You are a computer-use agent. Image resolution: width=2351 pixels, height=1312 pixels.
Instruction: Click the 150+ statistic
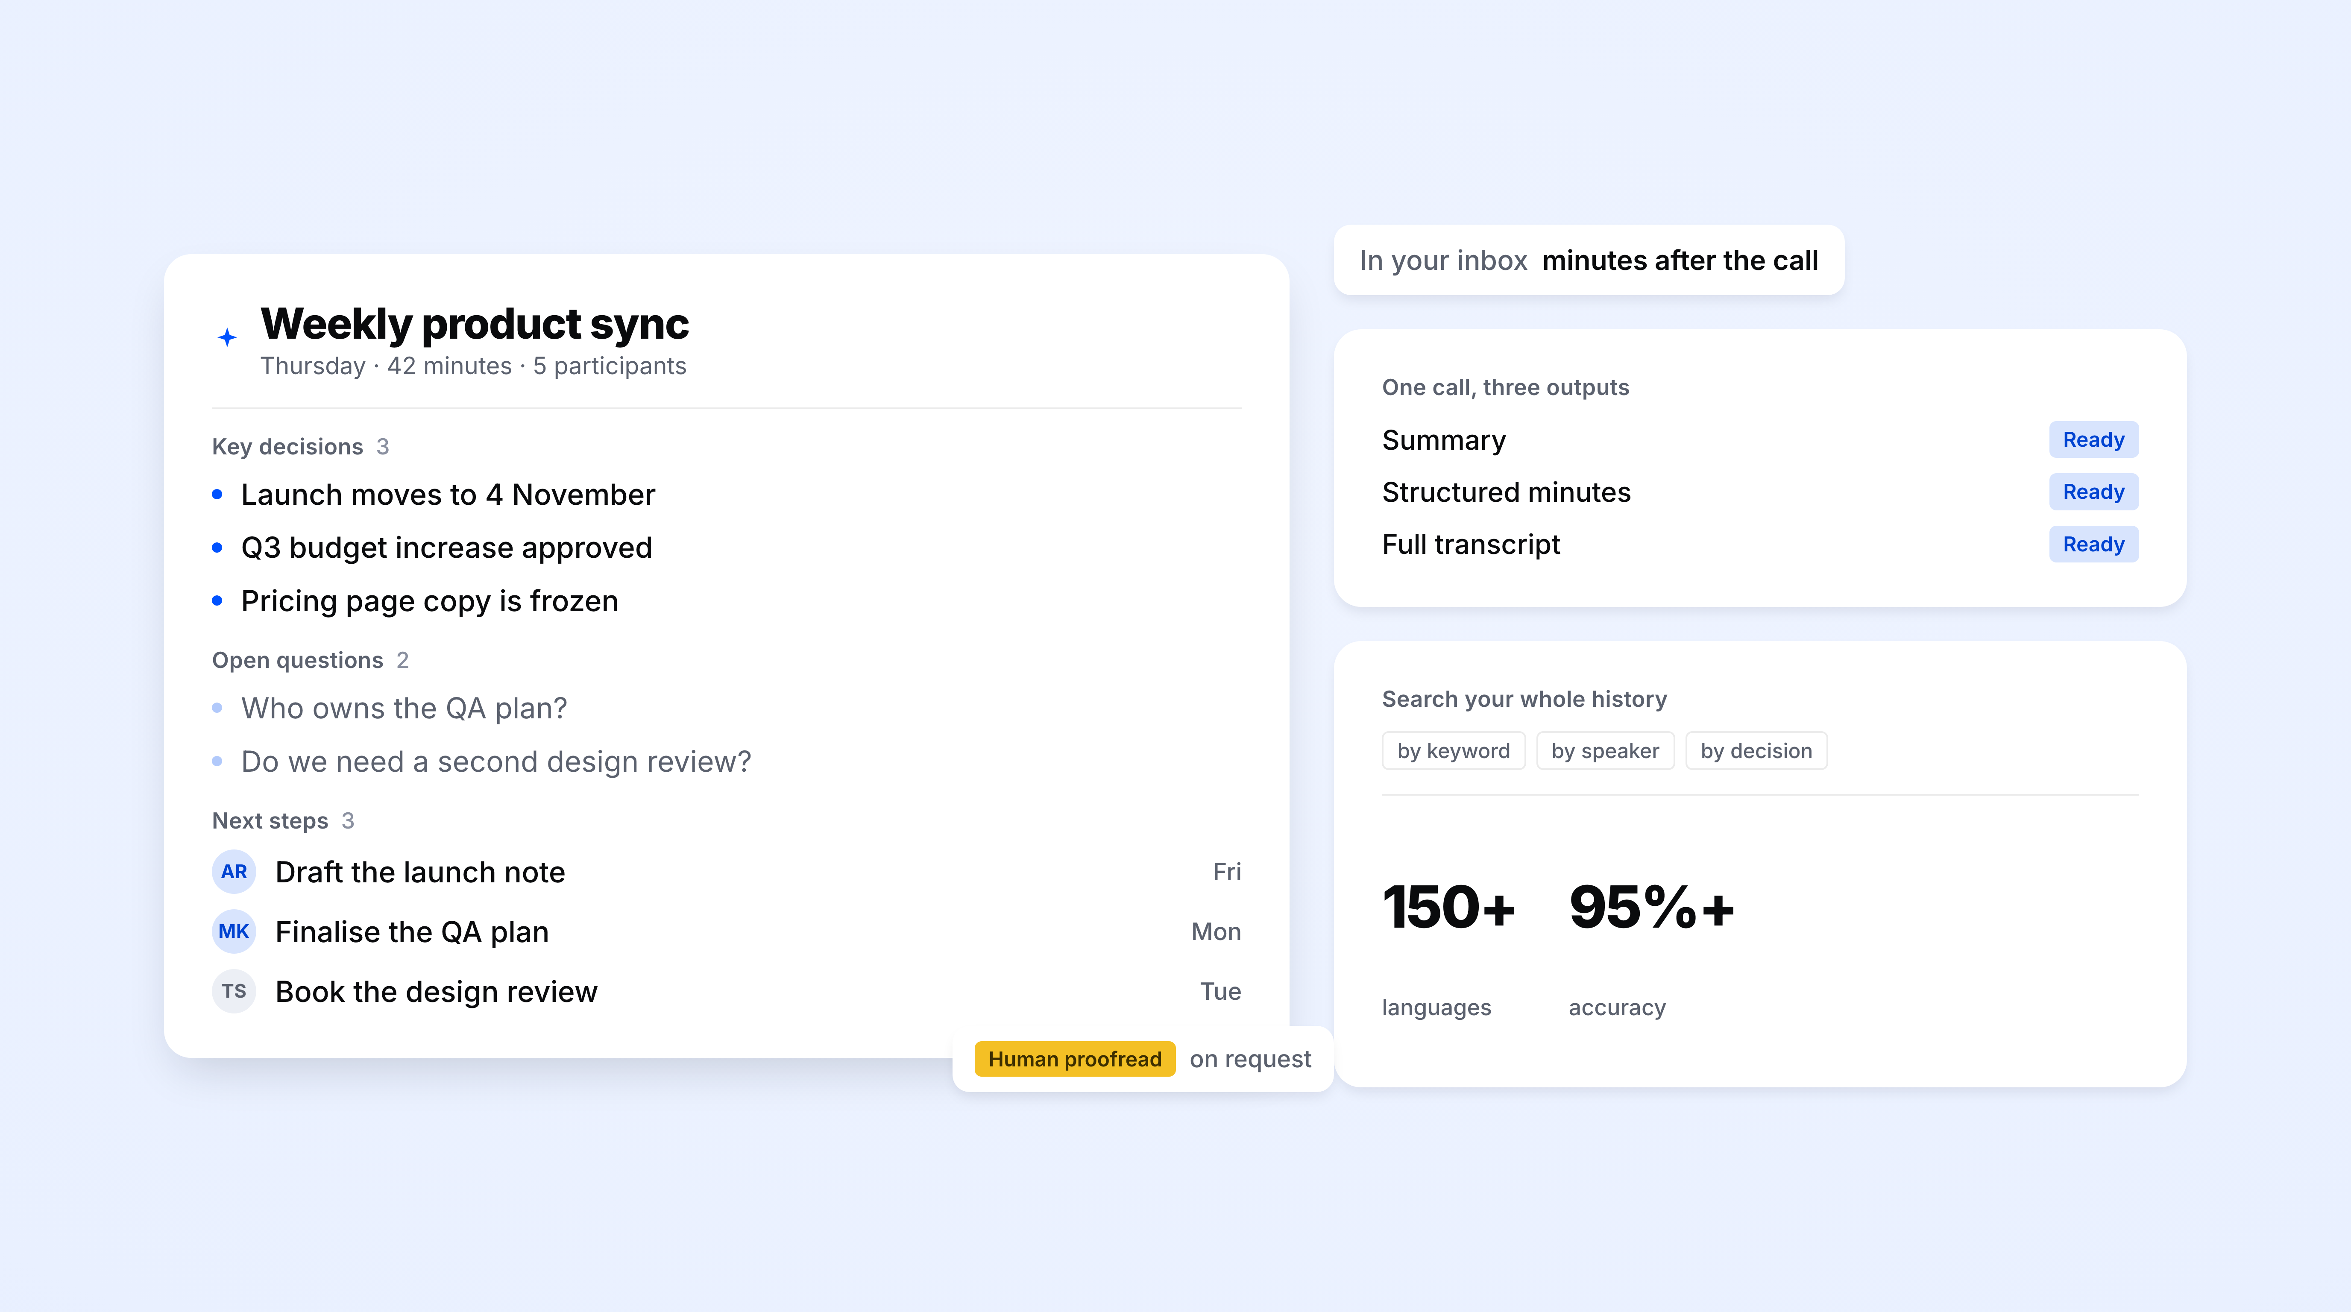coord(1448,908)
